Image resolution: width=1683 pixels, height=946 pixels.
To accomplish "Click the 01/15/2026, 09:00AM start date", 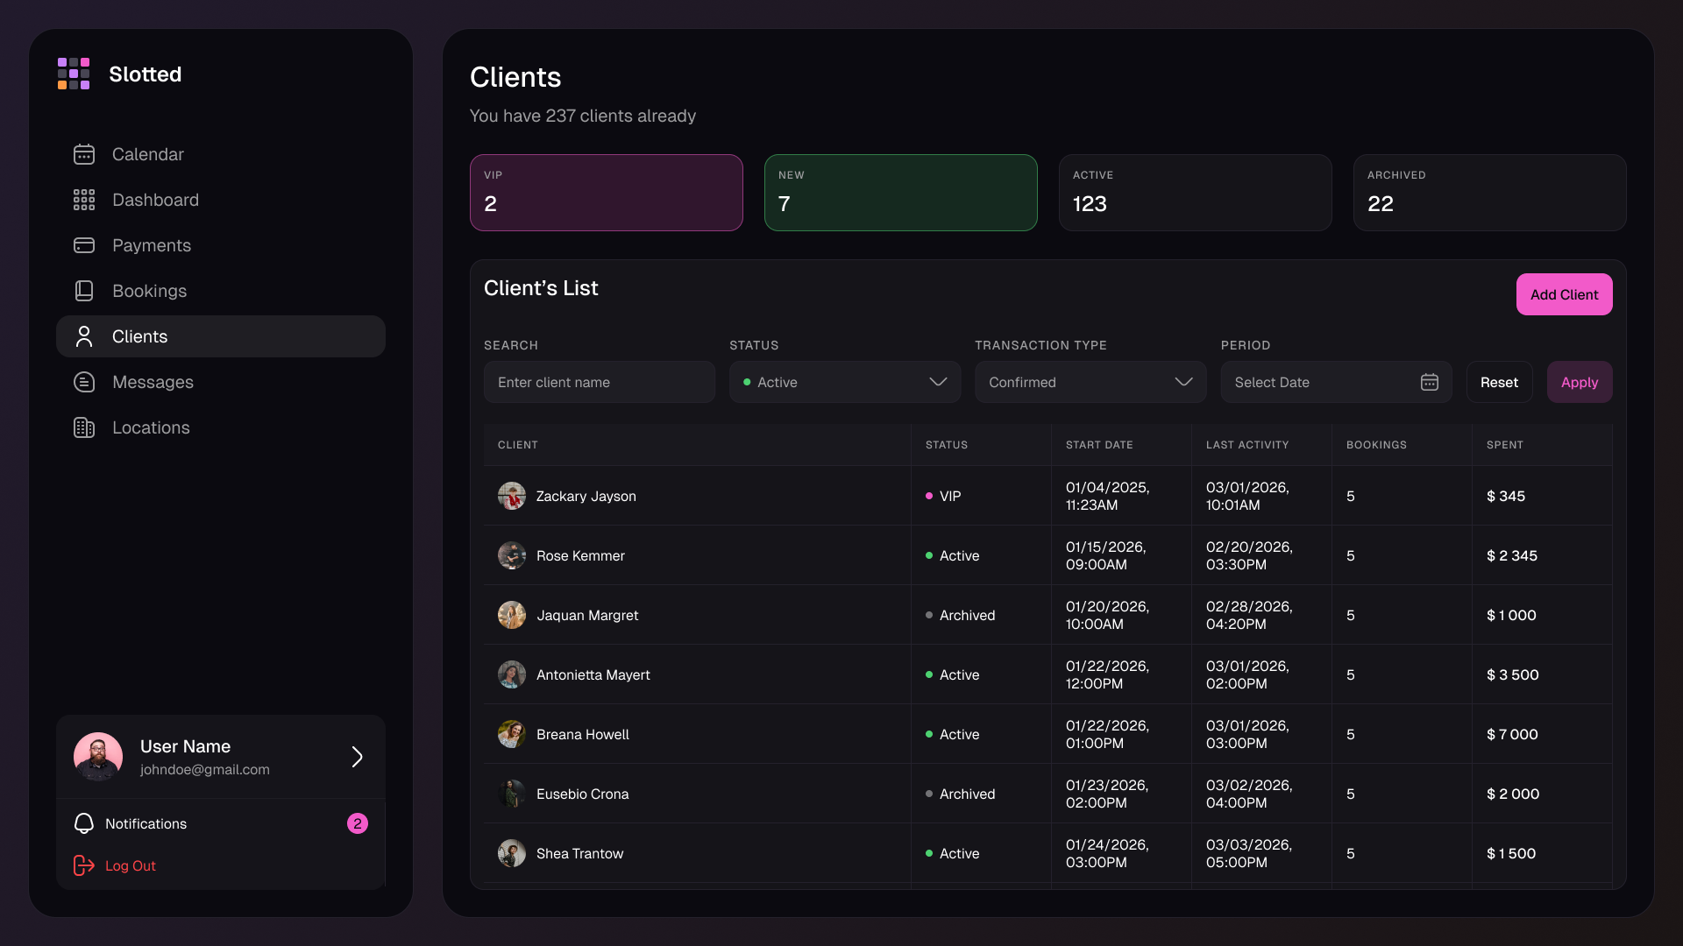I will pos(1106,555).
